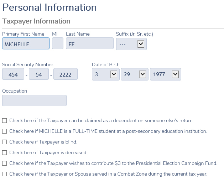Click the birth day dropdown arrow icon
The image size is (224, 187).
[142, 74]
